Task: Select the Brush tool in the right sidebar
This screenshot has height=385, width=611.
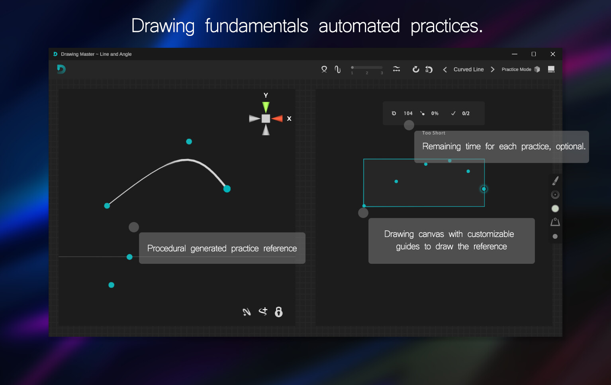Action: coord(555,181)
